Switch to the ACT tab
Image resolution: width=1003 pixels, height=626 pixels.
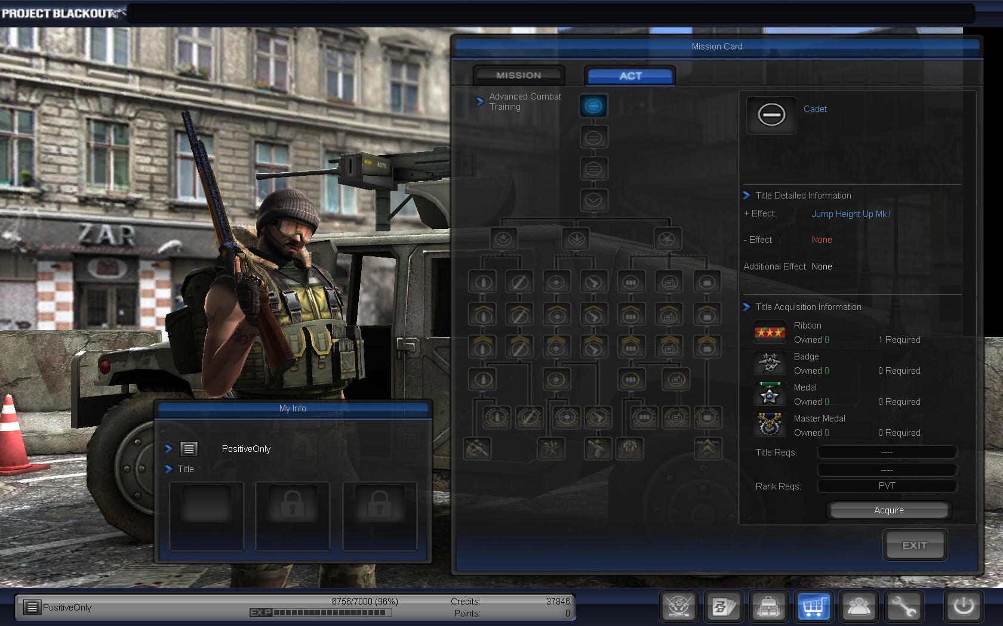coord(630,76)
